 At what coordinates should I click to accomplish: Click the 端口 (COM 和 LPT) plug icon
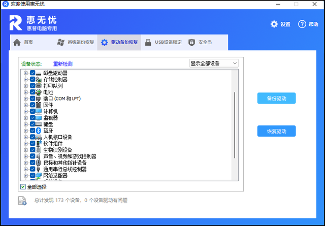[x=39, y=99]
